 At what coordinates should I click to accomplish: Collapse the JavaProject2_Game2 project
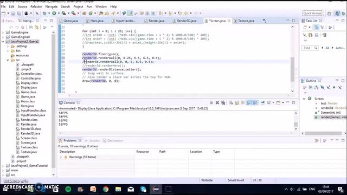point(3,42)
